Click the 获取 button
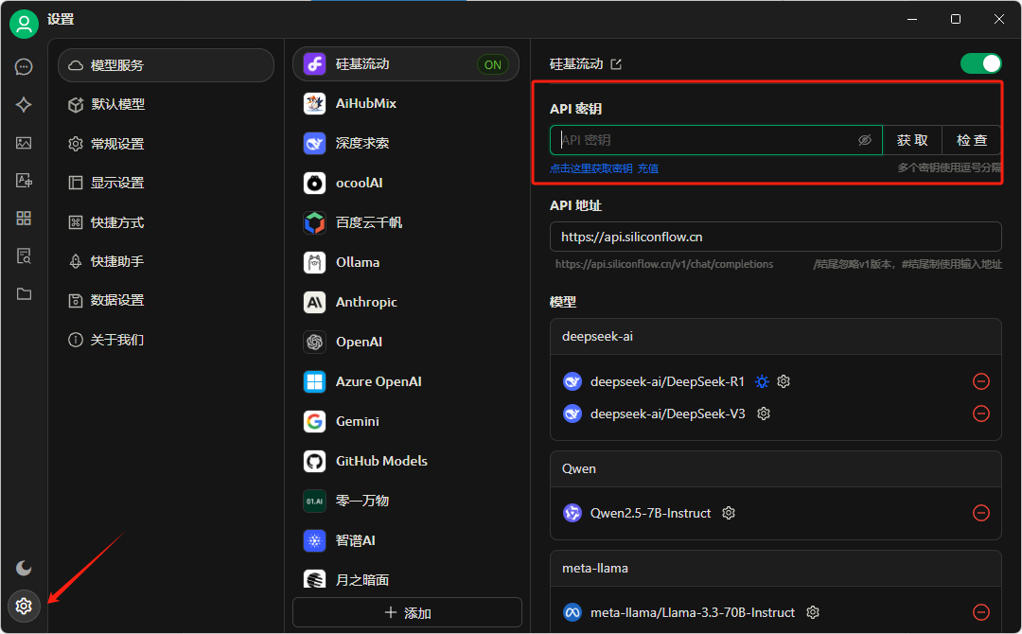 912,140
